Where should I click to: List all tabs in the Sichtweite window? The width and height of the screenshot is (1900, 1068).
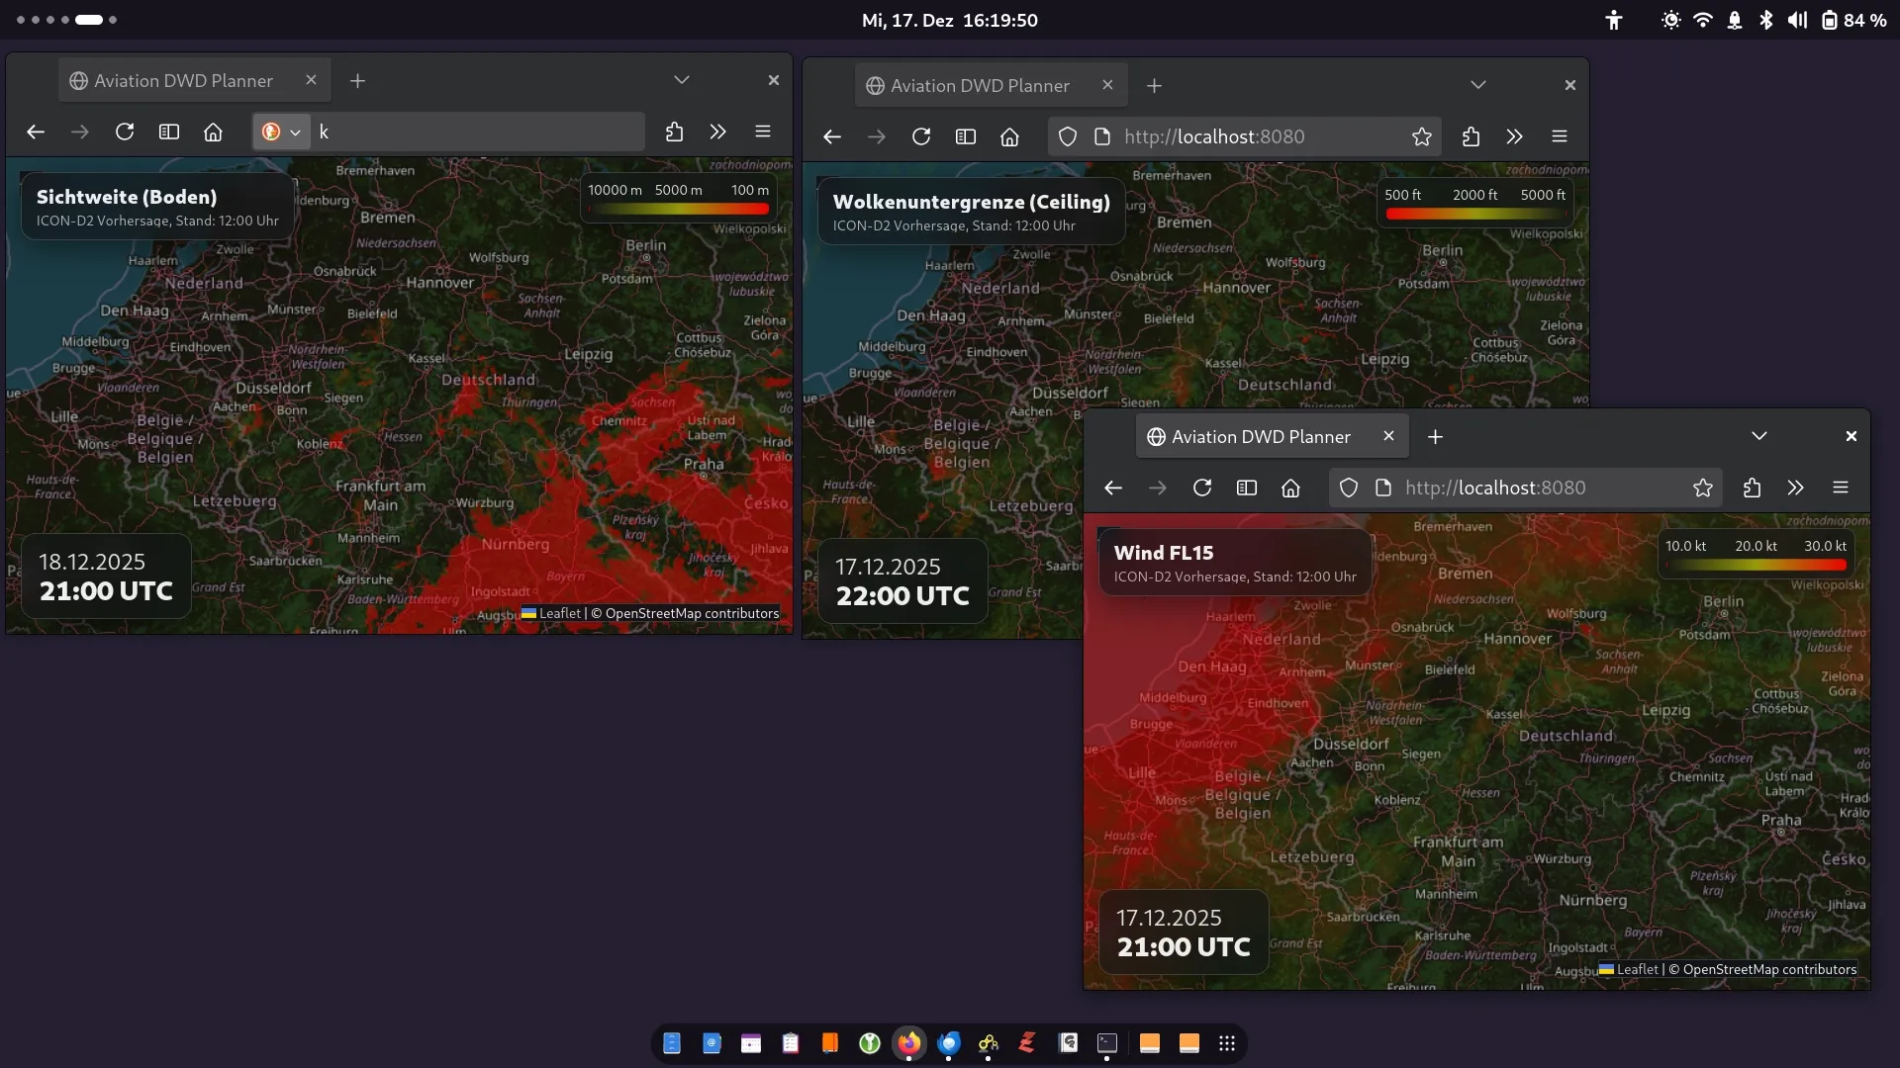coord(681,80)
